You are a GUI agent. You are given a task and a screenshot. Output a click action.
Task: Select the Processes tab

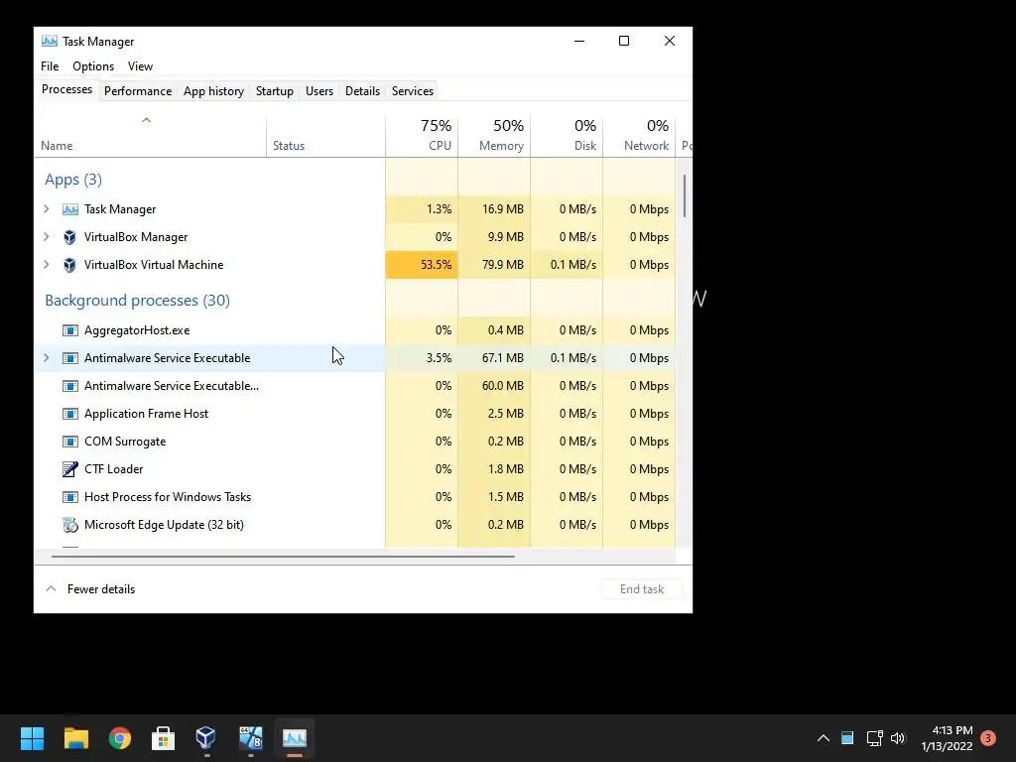(66, 89)
